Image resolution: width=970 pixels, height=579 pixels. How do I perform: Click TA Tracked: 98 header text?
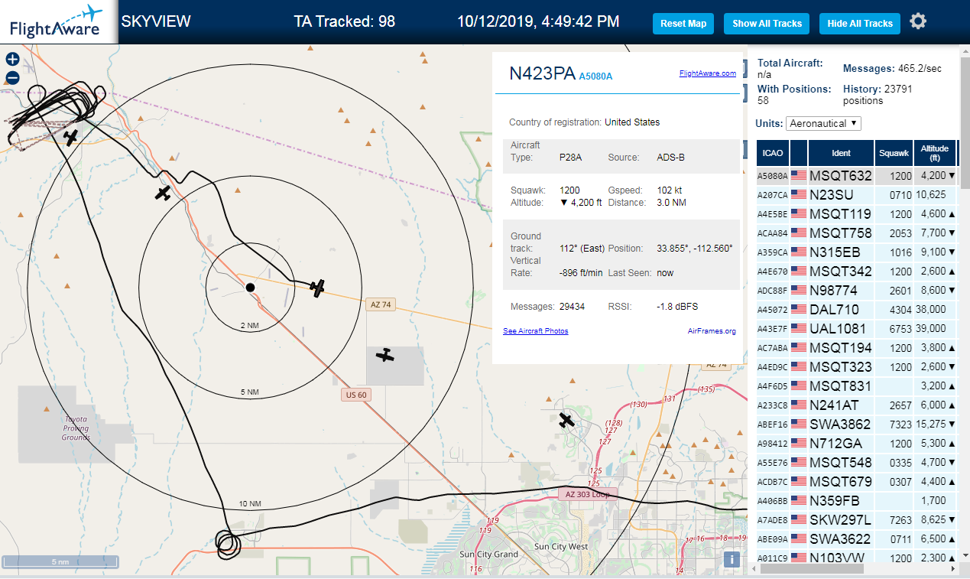point(345,21)
